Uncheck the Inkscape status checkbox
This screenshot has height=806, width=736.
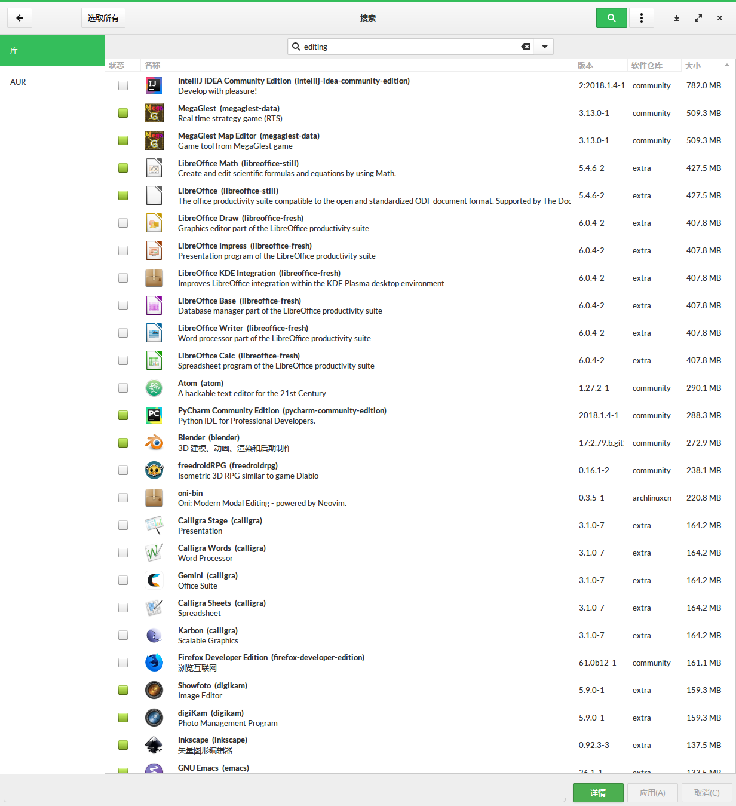pos(123,745)
